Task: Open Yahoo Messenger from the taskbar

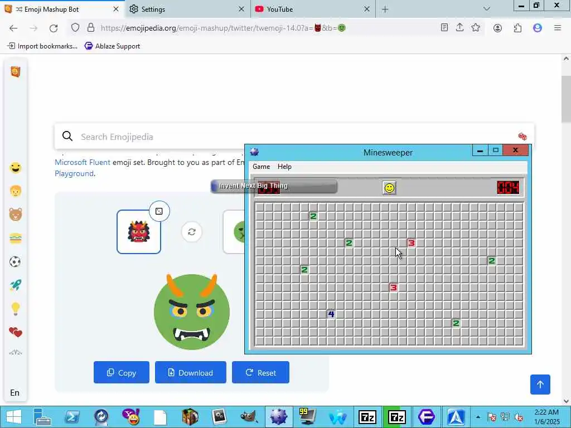Action: coord(130,417)
